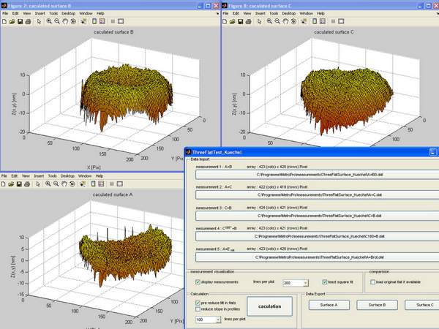The height and width of the screenshot is (329, 439).
Task: Export data with Surface A button
Action: (329, 305)
